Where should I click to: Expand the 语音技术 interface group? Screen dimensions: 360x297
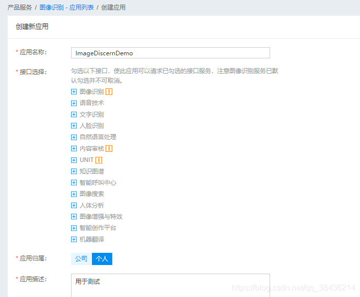74,103
